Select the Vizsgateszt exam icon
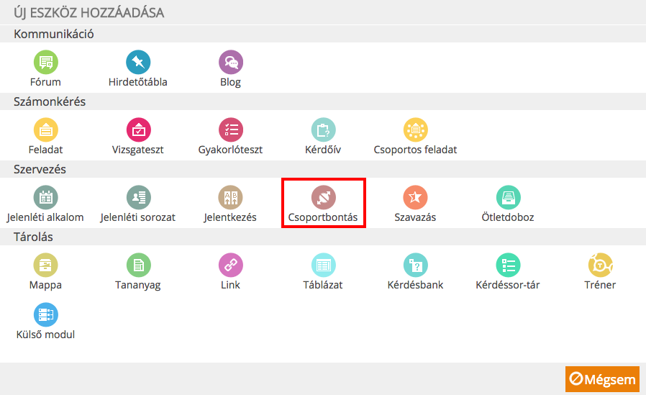Image resolution: width=646 pixels, height=395 pixels. (138, 130)
